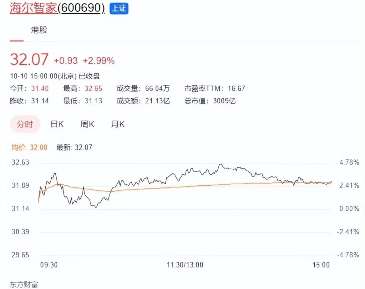This screenshot has height=289, width=365.
Task: Click the current price 32.07
Action: (29, 59)
